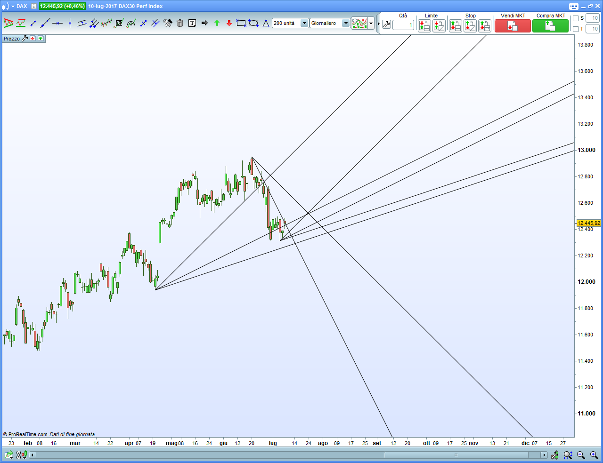This screenshot has height=463, width=603.
Task: Click the Prezzo panel label
Action: click(12, 39)
